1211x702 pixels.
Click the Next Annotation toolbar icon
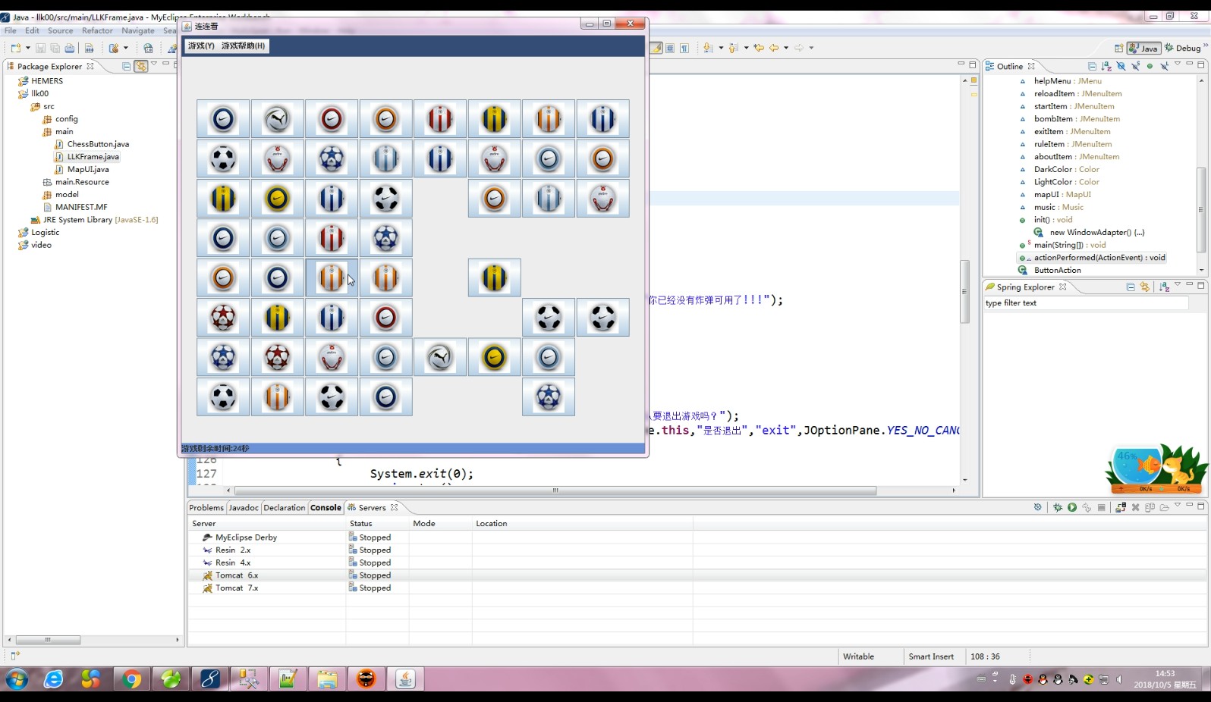tap(708, 48)
